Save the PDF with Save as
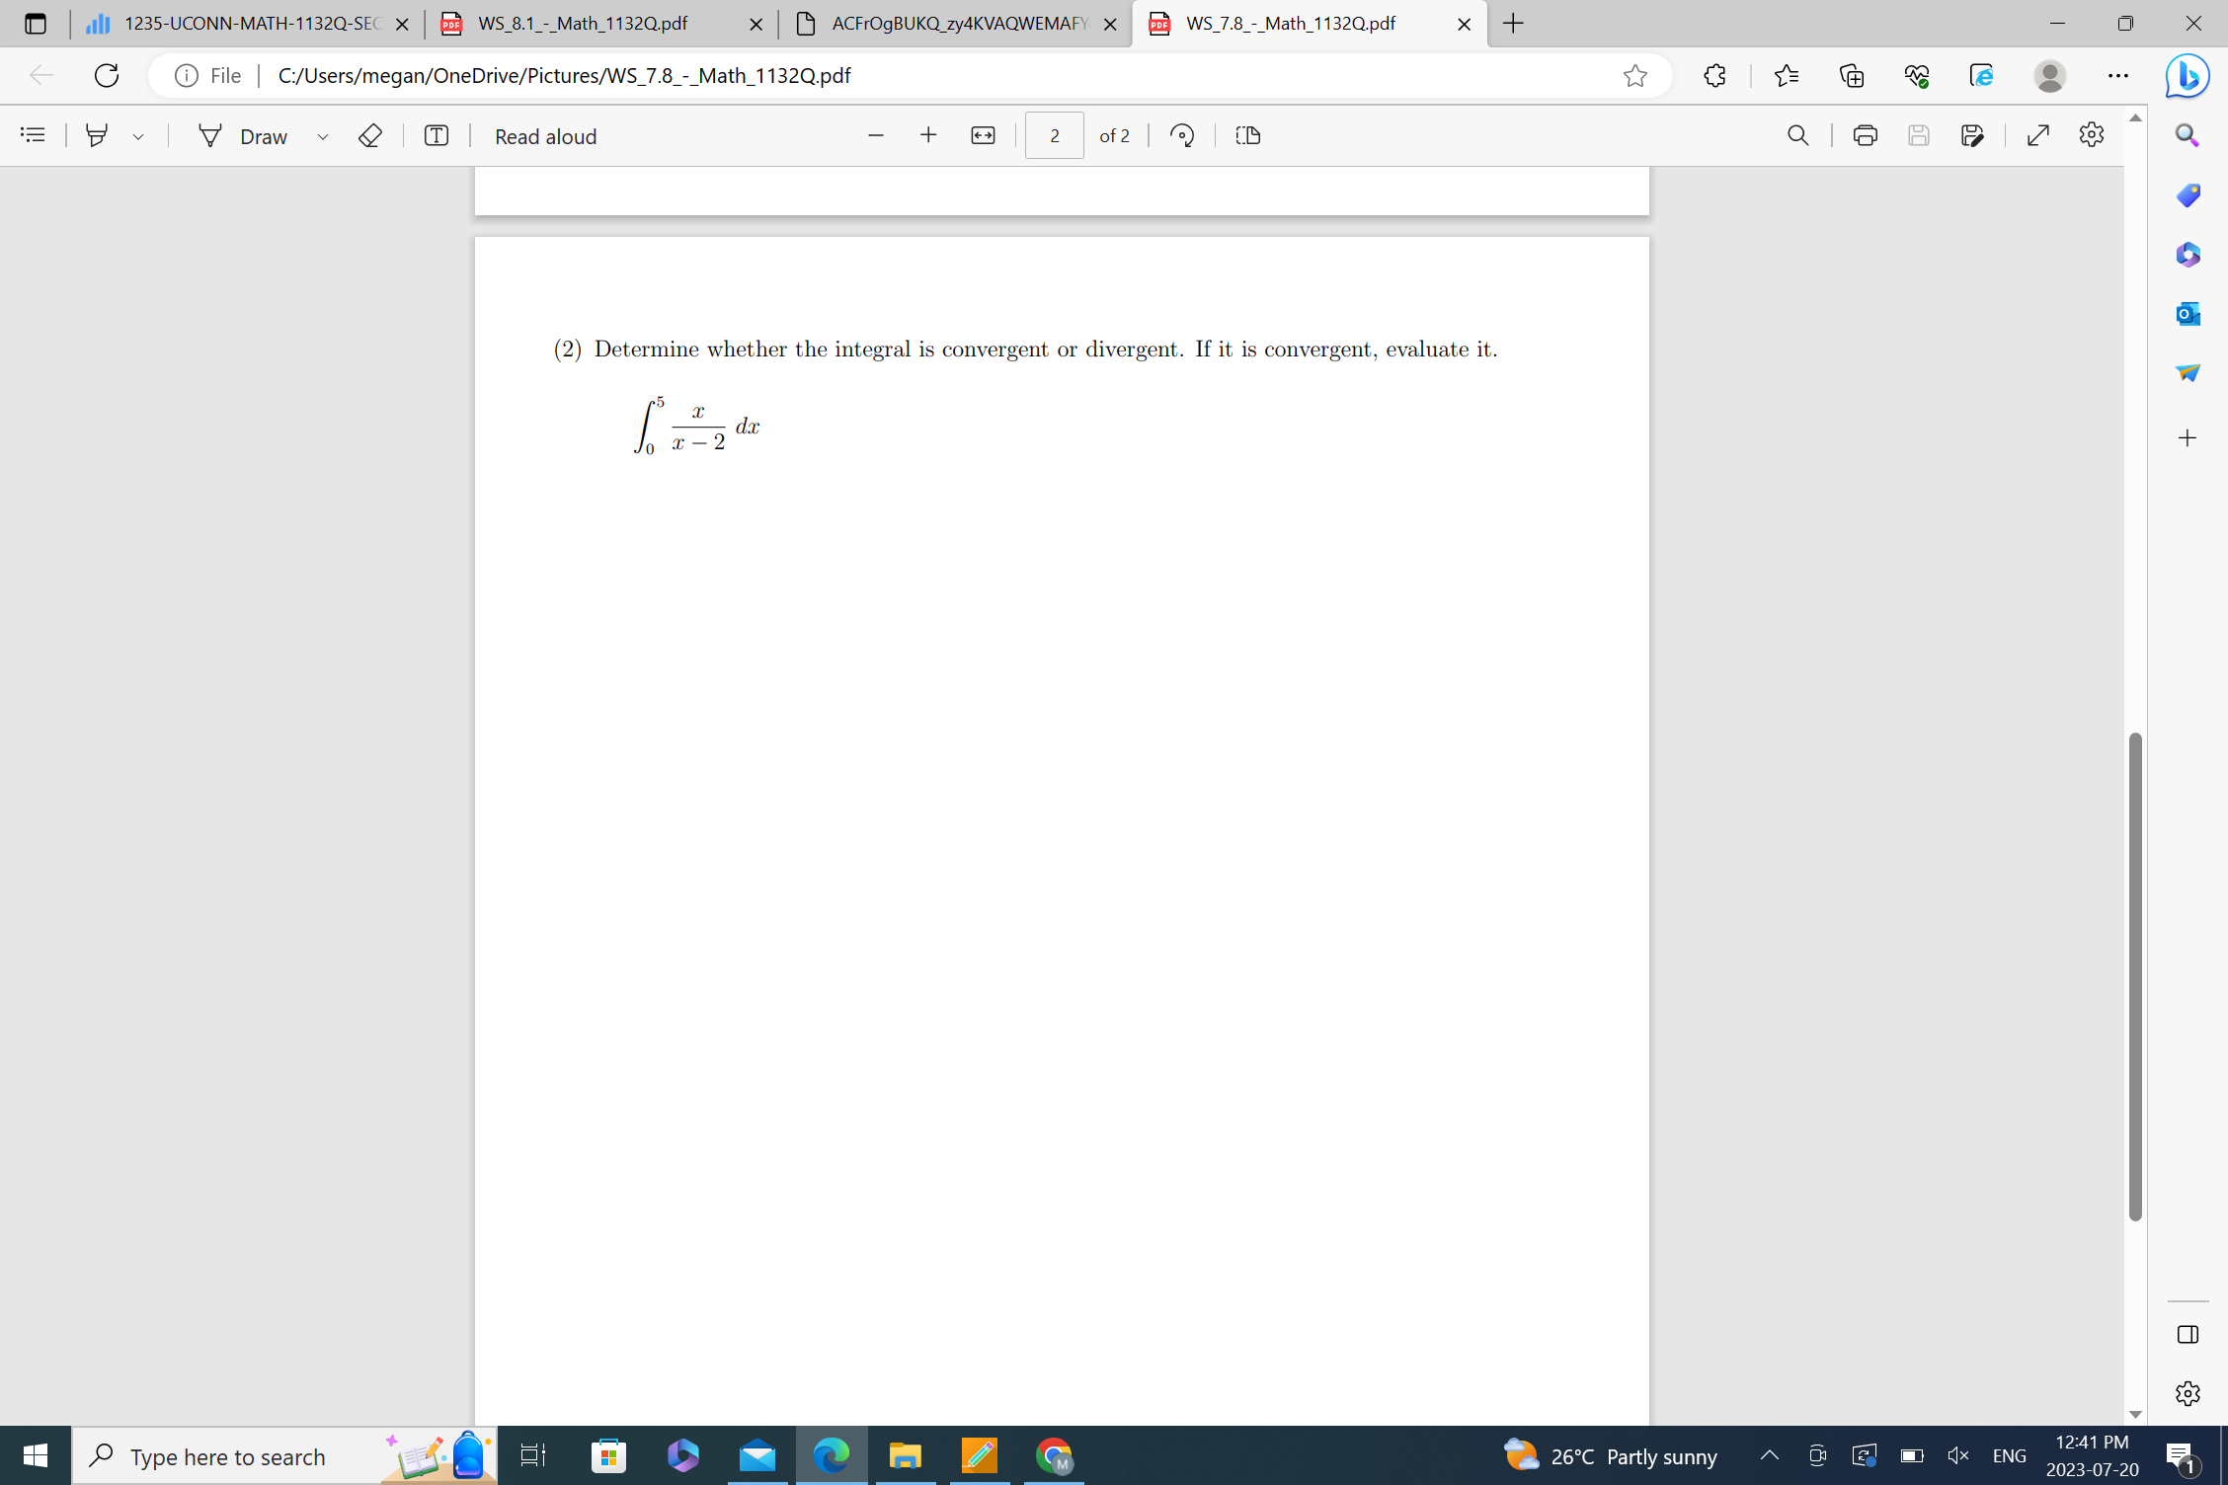Screen dimensions: 2228x1485 (1971, 135)
